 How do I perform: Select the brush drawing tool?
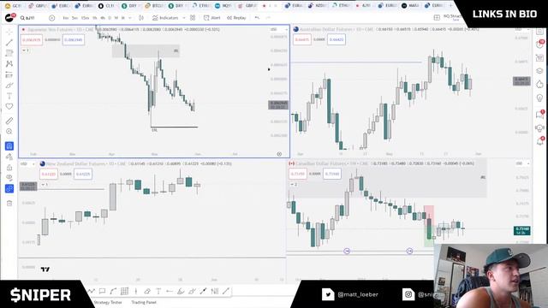pyautogui.click(x=9, y=86)
